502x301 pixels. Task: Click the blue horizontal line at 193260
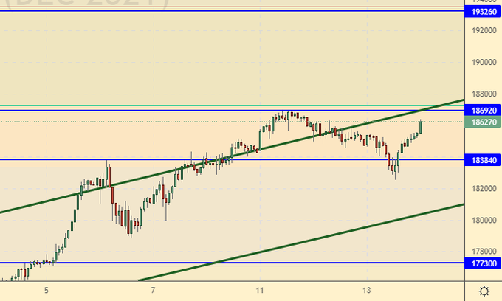point(221,11)
